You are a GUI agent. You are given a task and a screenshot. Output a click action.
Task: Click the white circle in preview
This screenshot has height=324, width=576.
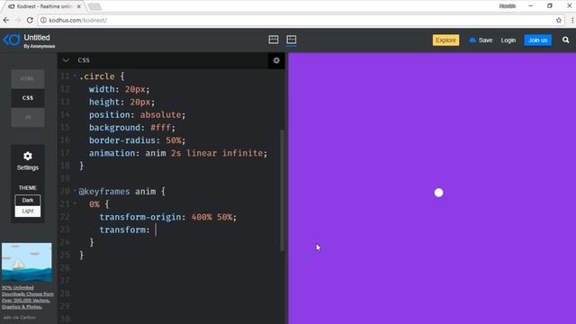coord(438,193)
